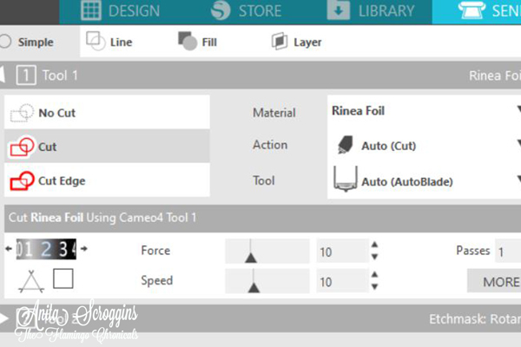521x347 pixels.
Task: Click the Force value field
Action: coord(342,252)
